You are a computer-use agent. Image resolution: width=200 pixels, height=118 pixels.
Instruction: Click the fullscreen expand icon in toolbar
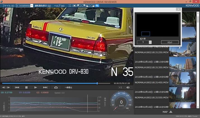[x=70, y=6]
